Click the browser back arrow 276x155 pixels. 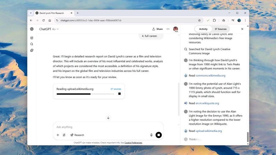pyautogui.click(x=31, y=20)
